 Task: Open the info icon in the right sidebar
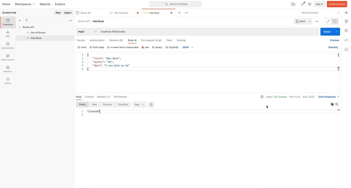(x=346, y=50)
